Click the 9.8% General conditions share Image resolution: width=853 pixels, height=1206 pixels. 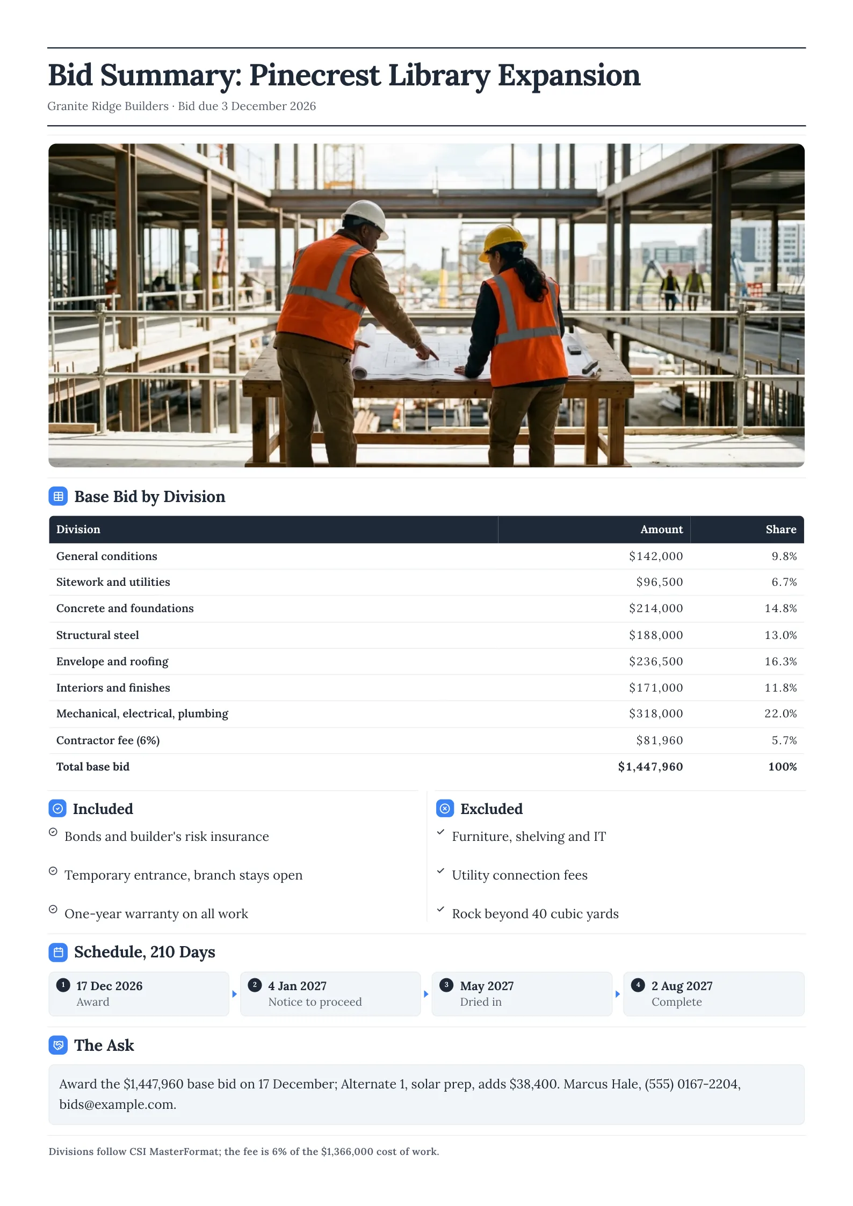784,556
